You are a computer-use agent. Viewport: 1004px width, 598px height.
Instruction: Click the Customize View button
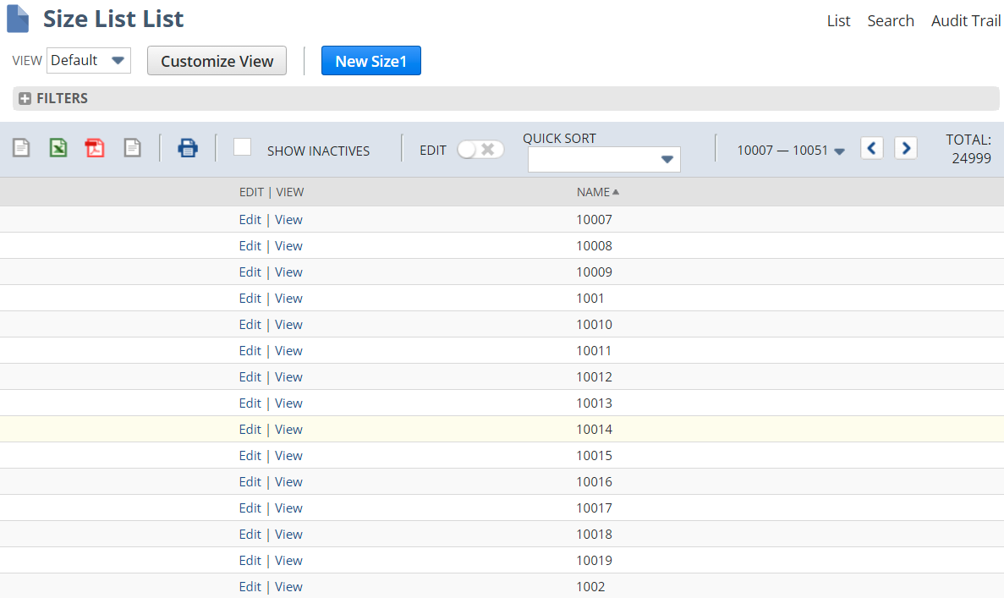tap(217, 61)
